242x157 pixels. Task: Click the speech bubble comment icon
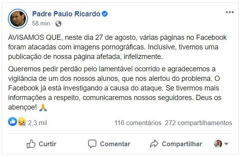coord(92,144)
